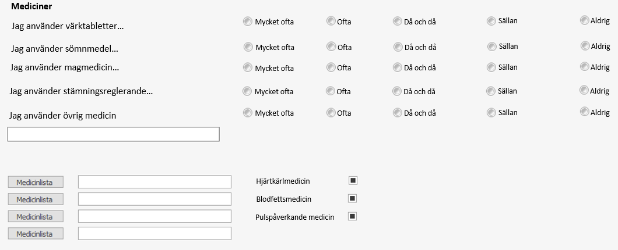The width and height of the screenshot is (618, 250).
Task: Click the text field beside first Medicinlista
Action: pyautogui.click(x=154, y=182)
